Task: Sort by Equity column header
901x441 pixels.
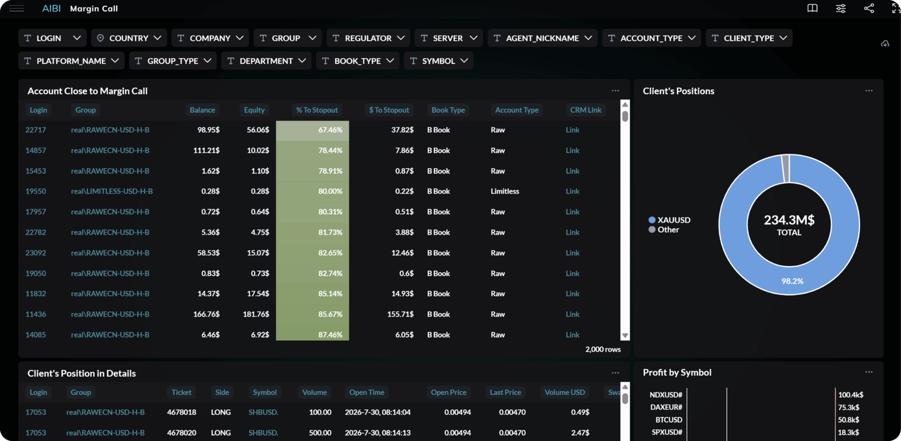Action: [254, 110]
